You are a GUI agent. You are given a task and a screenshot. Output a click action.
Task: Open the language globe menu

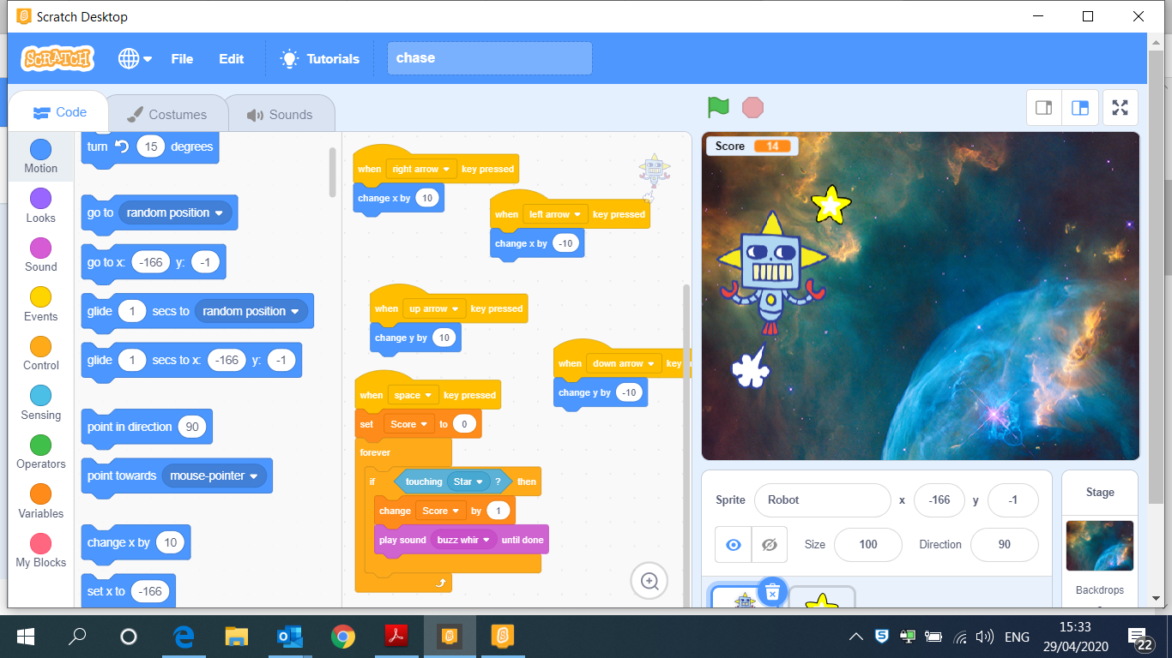tap(135, 58)
